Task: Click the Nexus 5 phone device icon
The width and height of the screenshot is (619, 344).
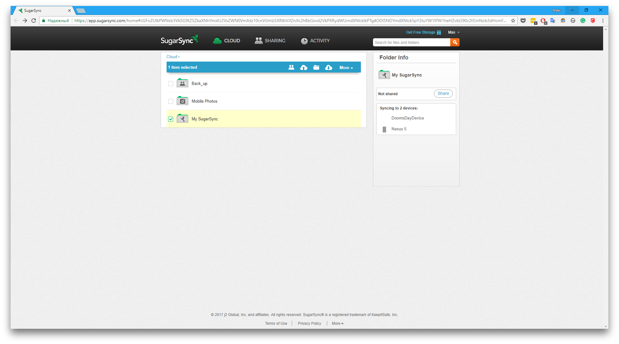Action: (384, 129)
